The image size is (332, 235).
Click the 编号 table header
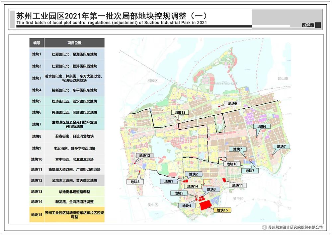click(x=37, y=43)
